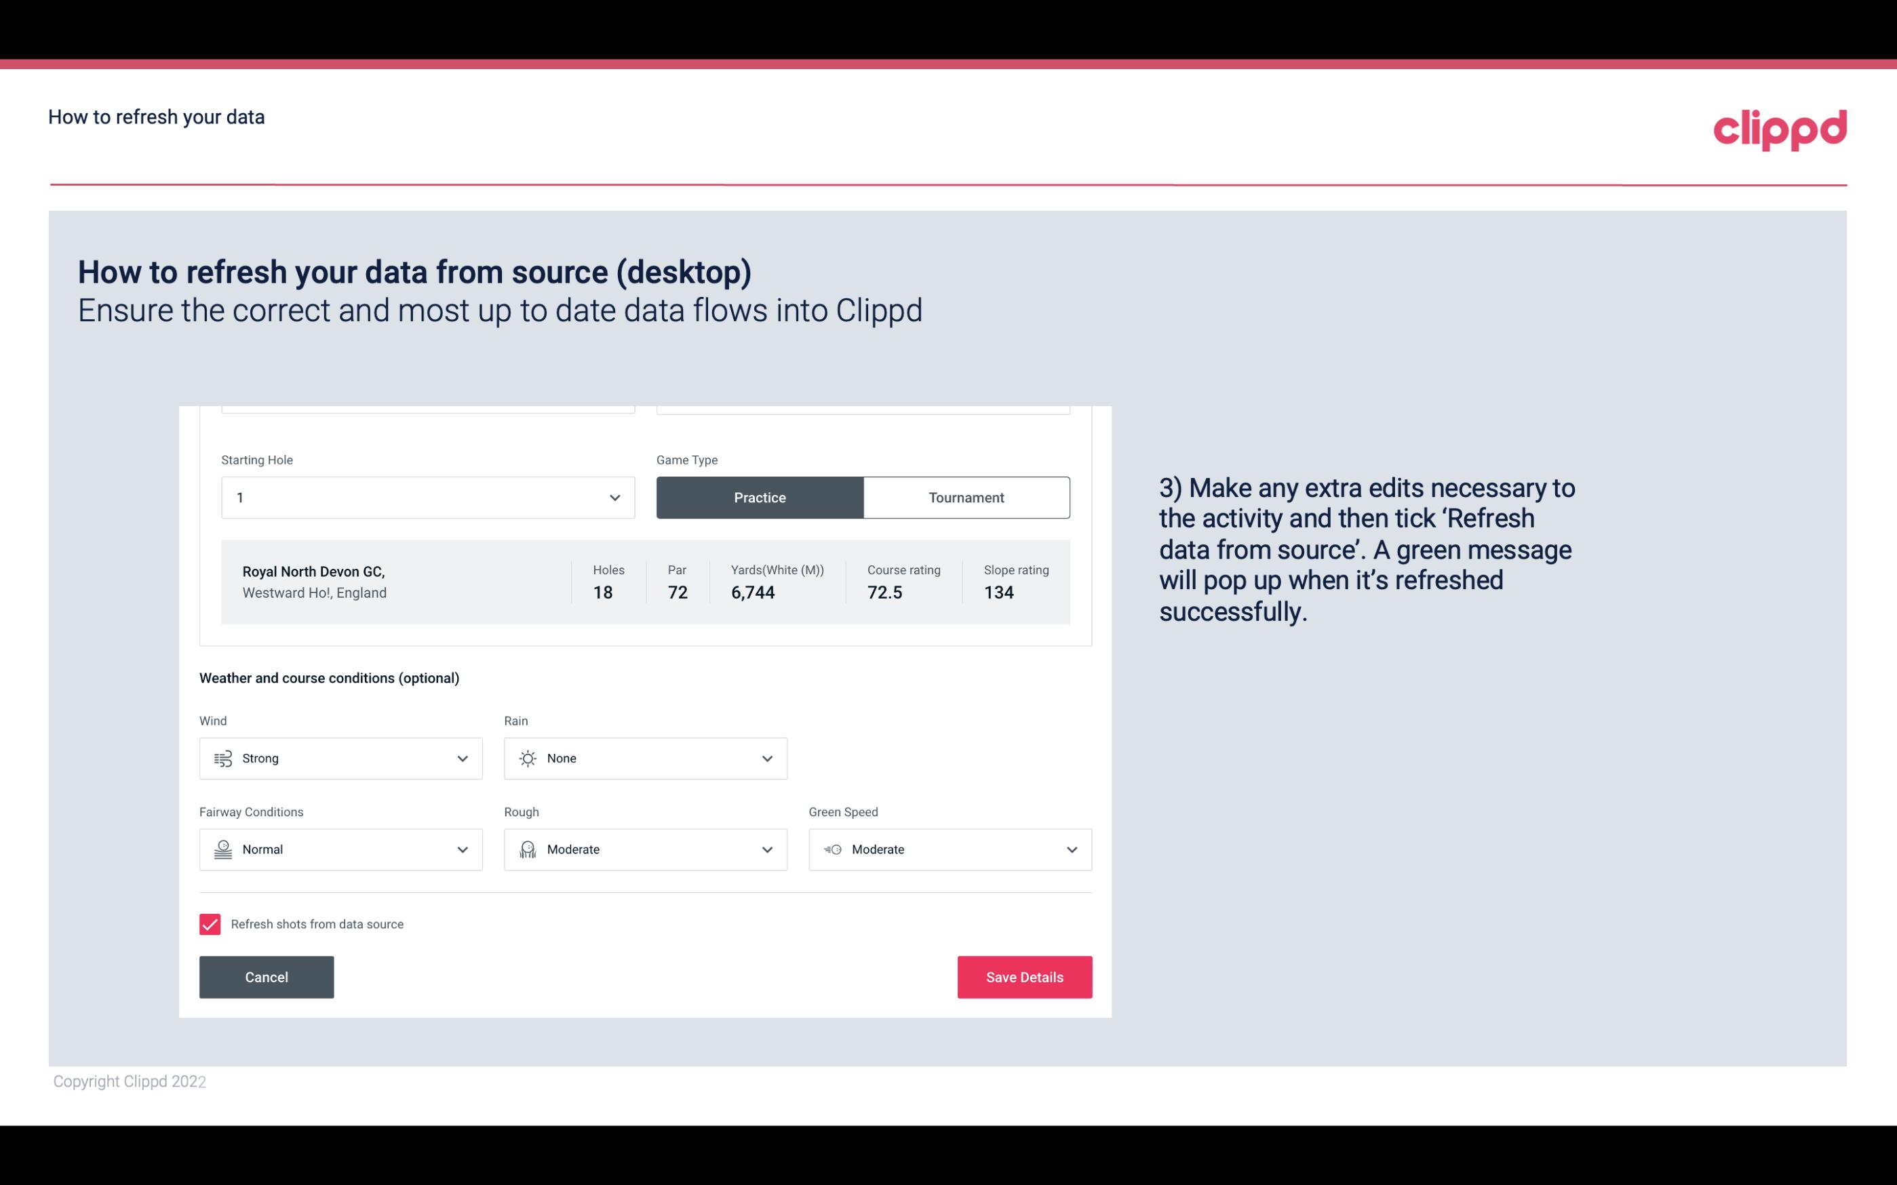Click the Save Details button
This screenshot has width=1897, height=1185.
point(1024,976)
